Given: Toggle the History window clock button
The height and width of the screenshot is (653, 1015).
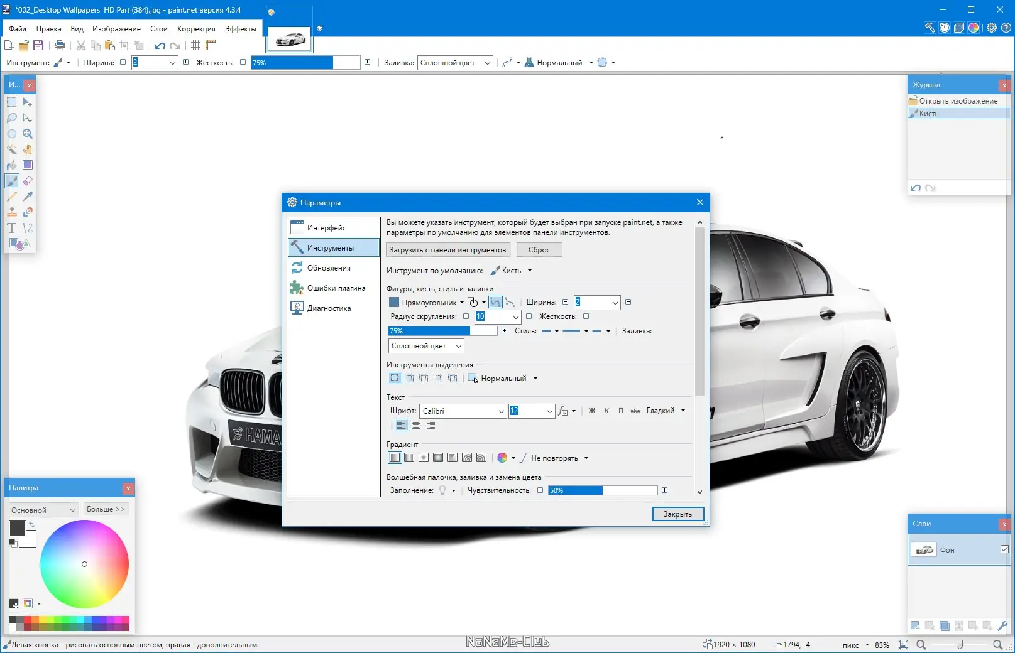Looking at the screenshot, I should 944,28.
